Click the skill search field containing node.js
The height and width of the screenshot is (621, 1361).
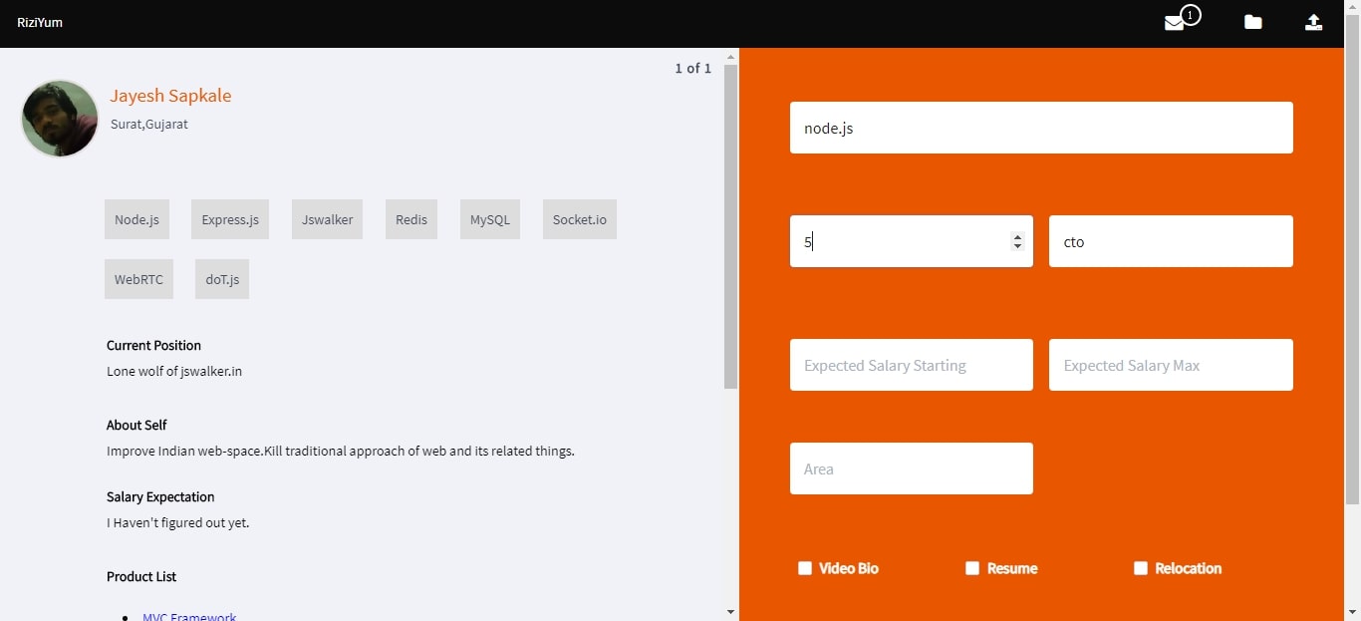[1041, 128]
